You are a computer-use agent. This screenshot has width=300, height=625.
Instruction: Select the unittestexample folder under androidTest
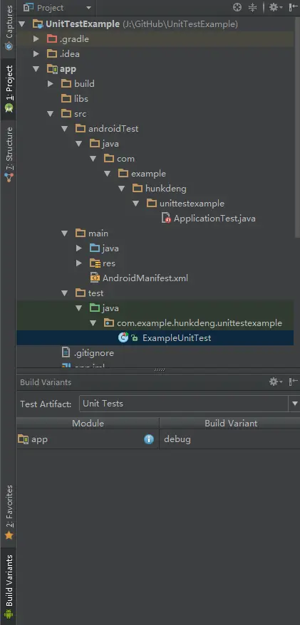[192, 204]
